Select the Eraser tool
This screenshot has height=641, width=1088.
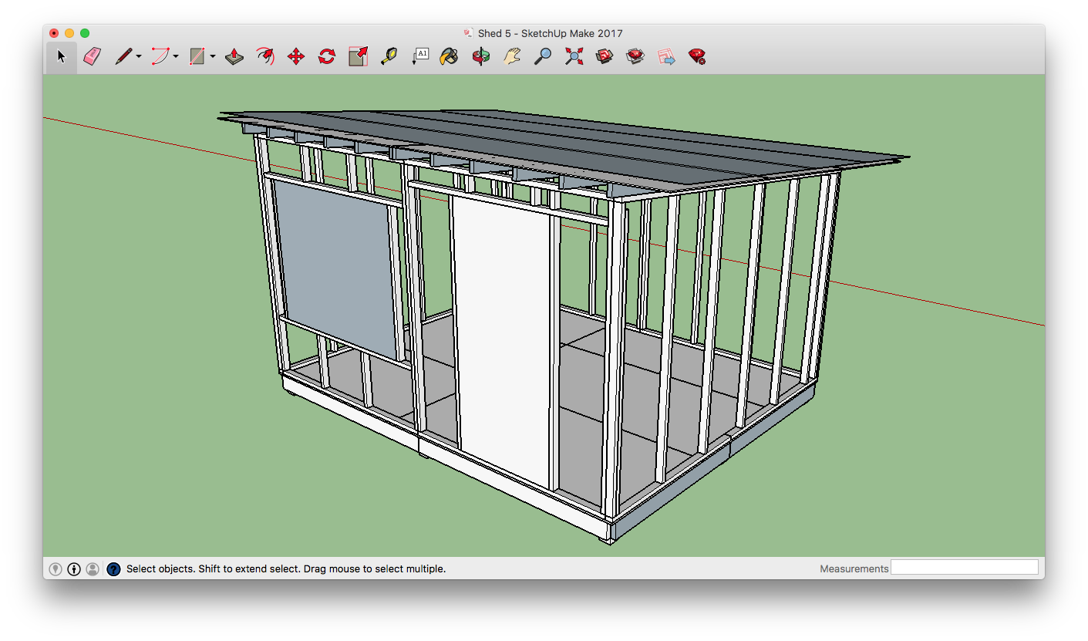92,56
